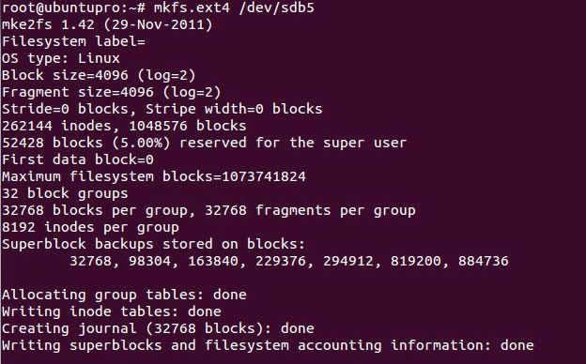Click the 8192 inodes per group line
This screenshot has height=364, width=586.
90,227
